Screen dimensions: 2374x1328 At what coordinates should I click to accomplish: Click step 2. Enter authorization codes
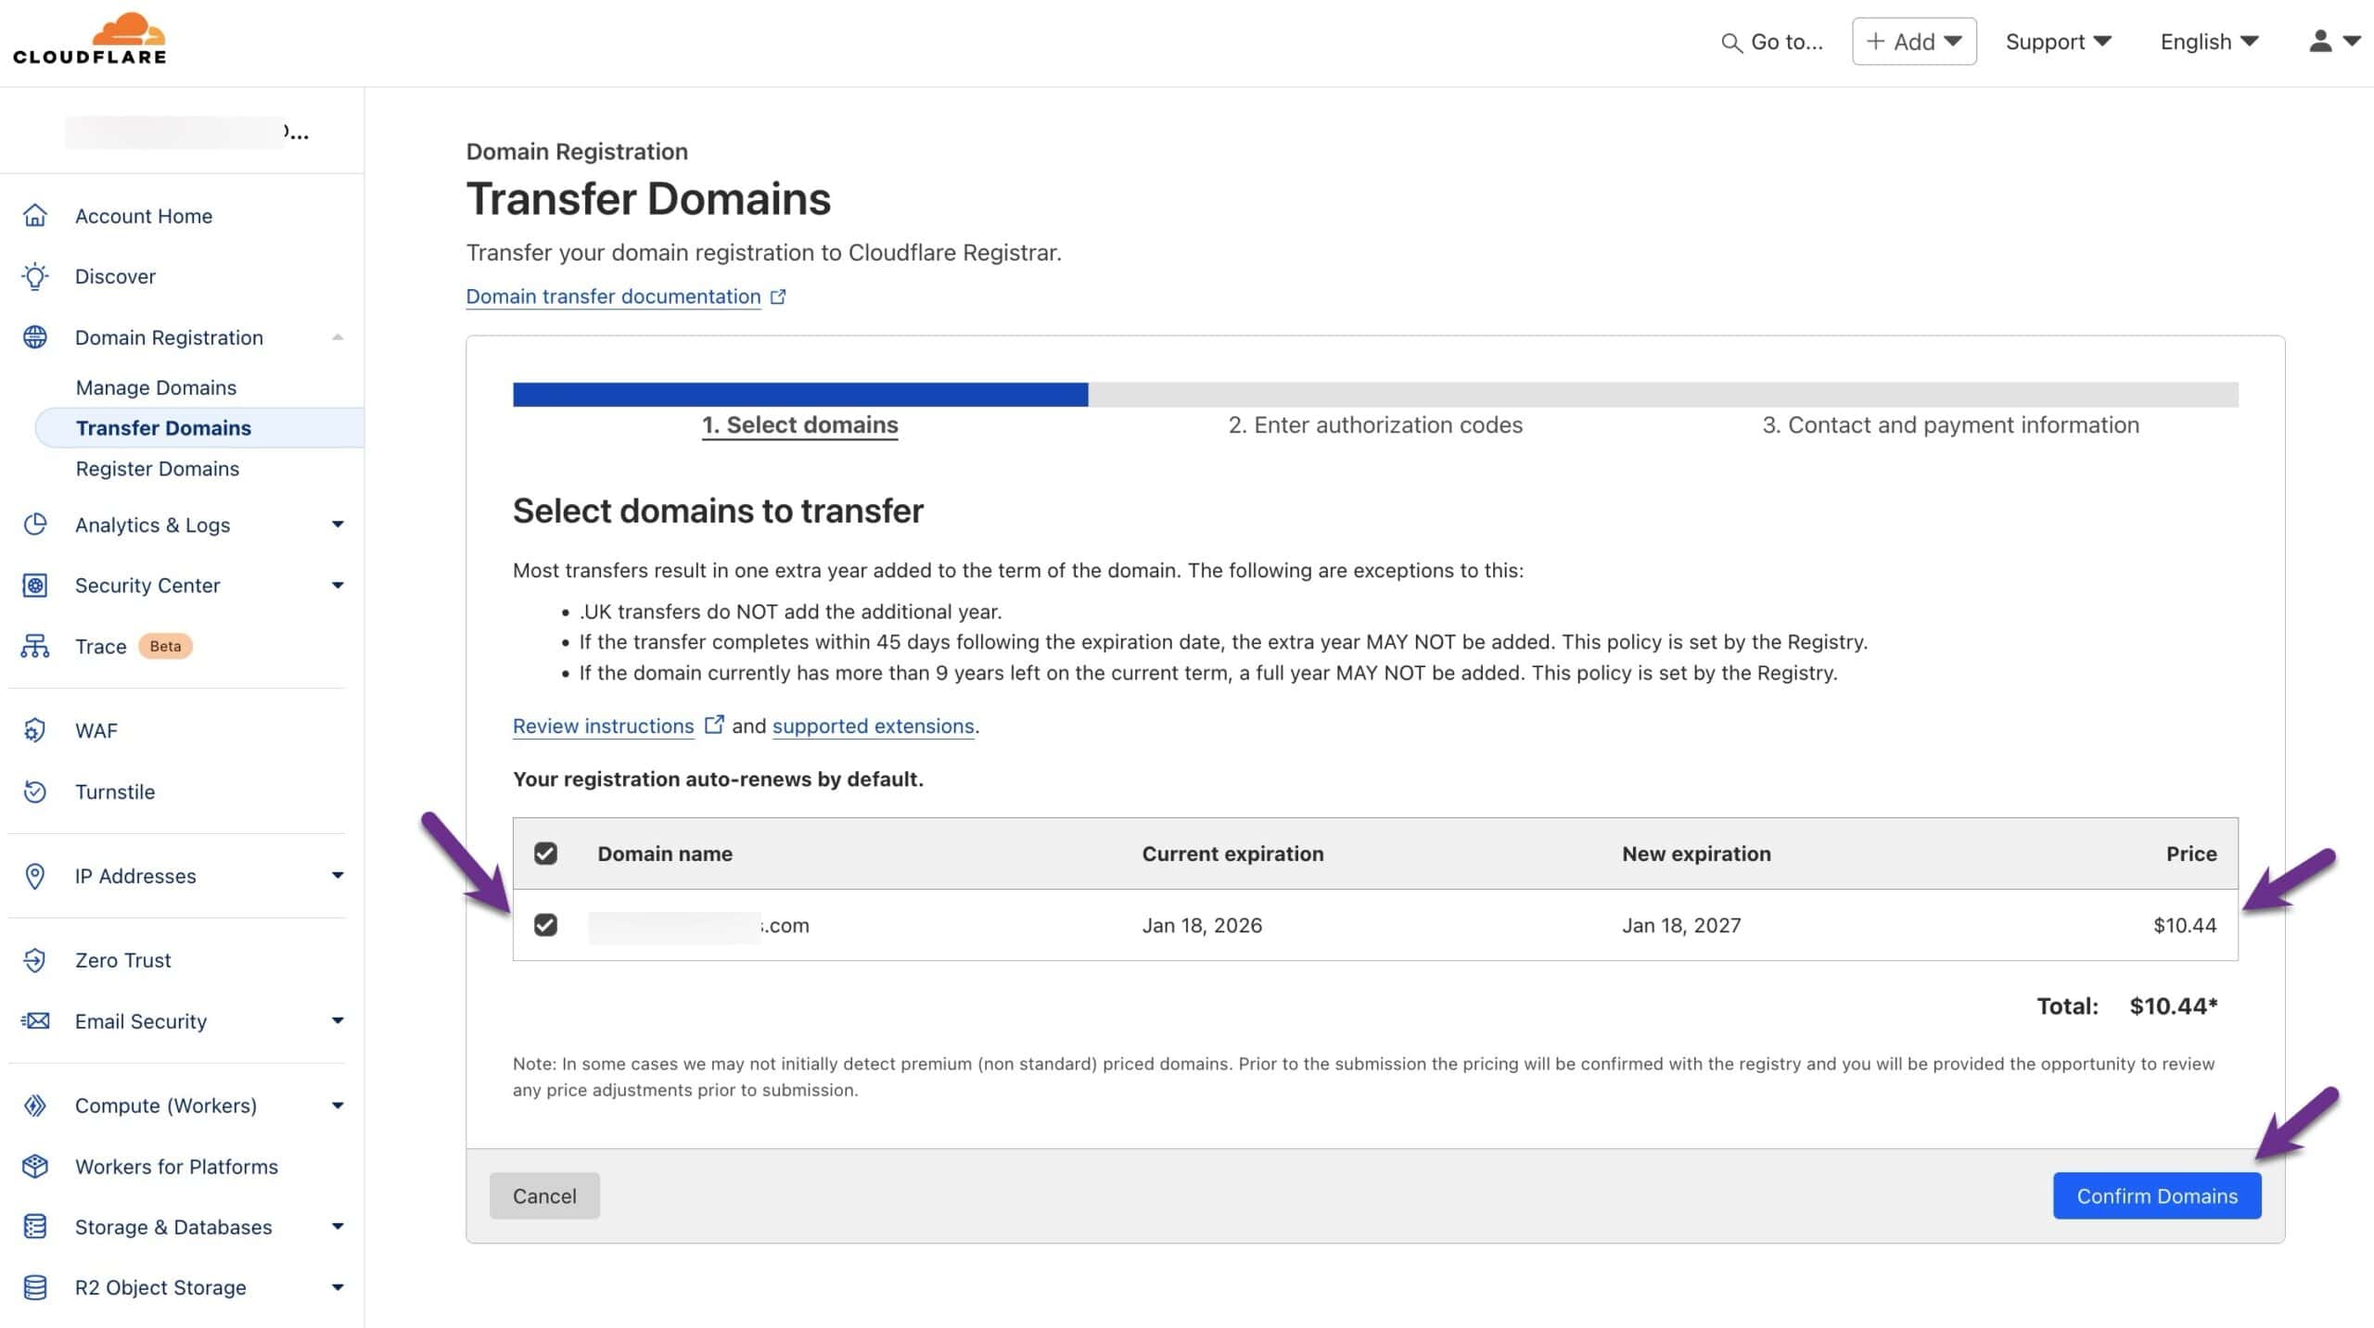pos(1375,425)
